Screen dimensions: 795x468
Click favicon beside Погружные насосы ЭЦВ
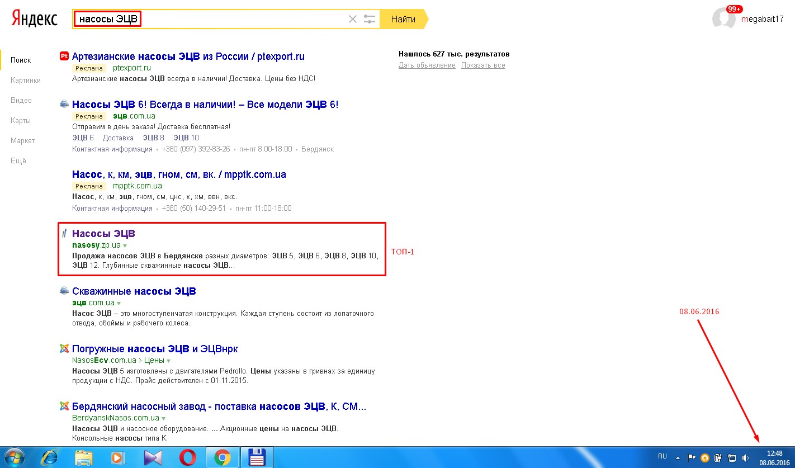[64, 348]
